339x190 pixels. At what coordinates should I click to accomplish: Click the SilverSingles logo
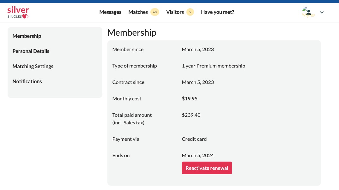tap(18, 12)
